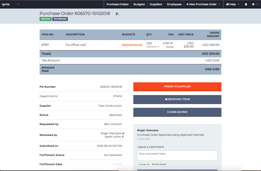The image size is (261, 171).
Task: Click the 15 Oct 21:00 comment timestamp
Action: (144, 139)
